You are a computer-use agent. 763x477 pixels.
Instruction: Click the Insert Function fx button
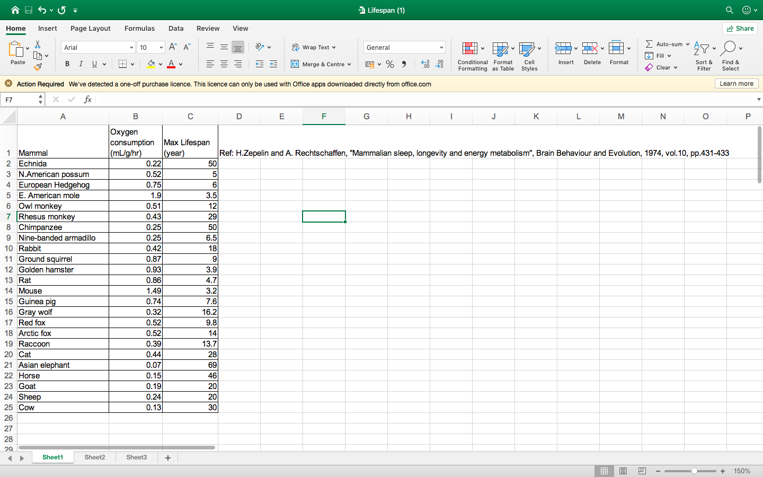[88, 99]
